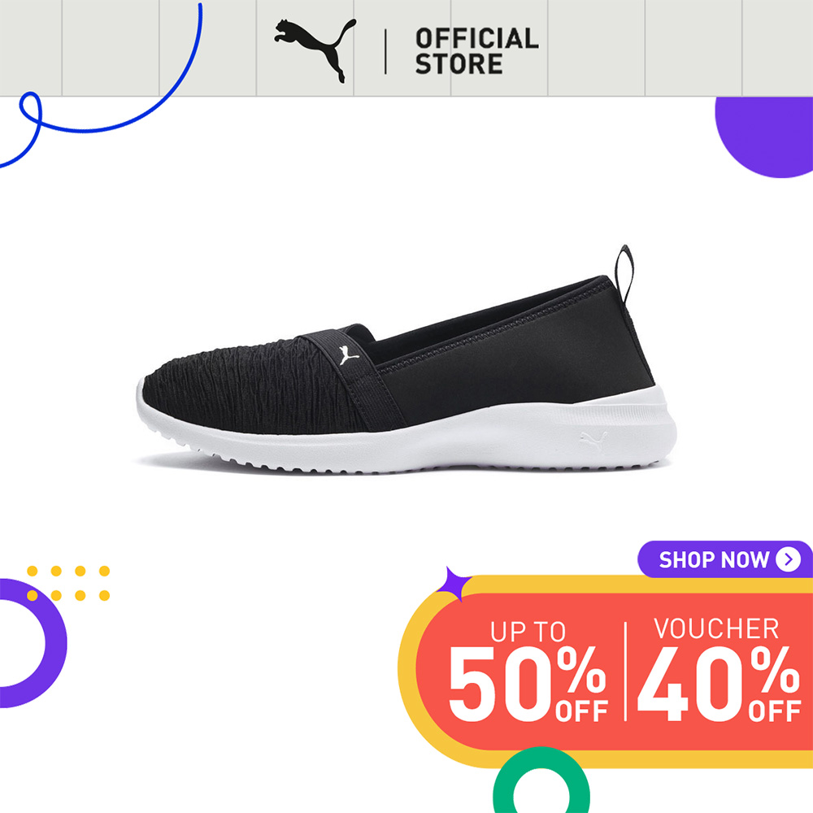Click the VOUCHER 40% OFF offer
Image resolution: width=813 pixels, height=813 pixels.
(x=719, y=669)
